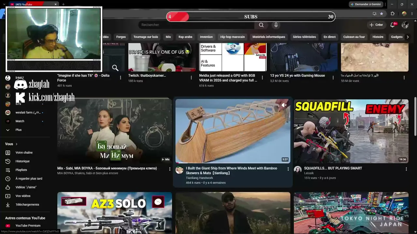Click the install app icon in address bar
417x234 pixels.
(x=374, y=14)
